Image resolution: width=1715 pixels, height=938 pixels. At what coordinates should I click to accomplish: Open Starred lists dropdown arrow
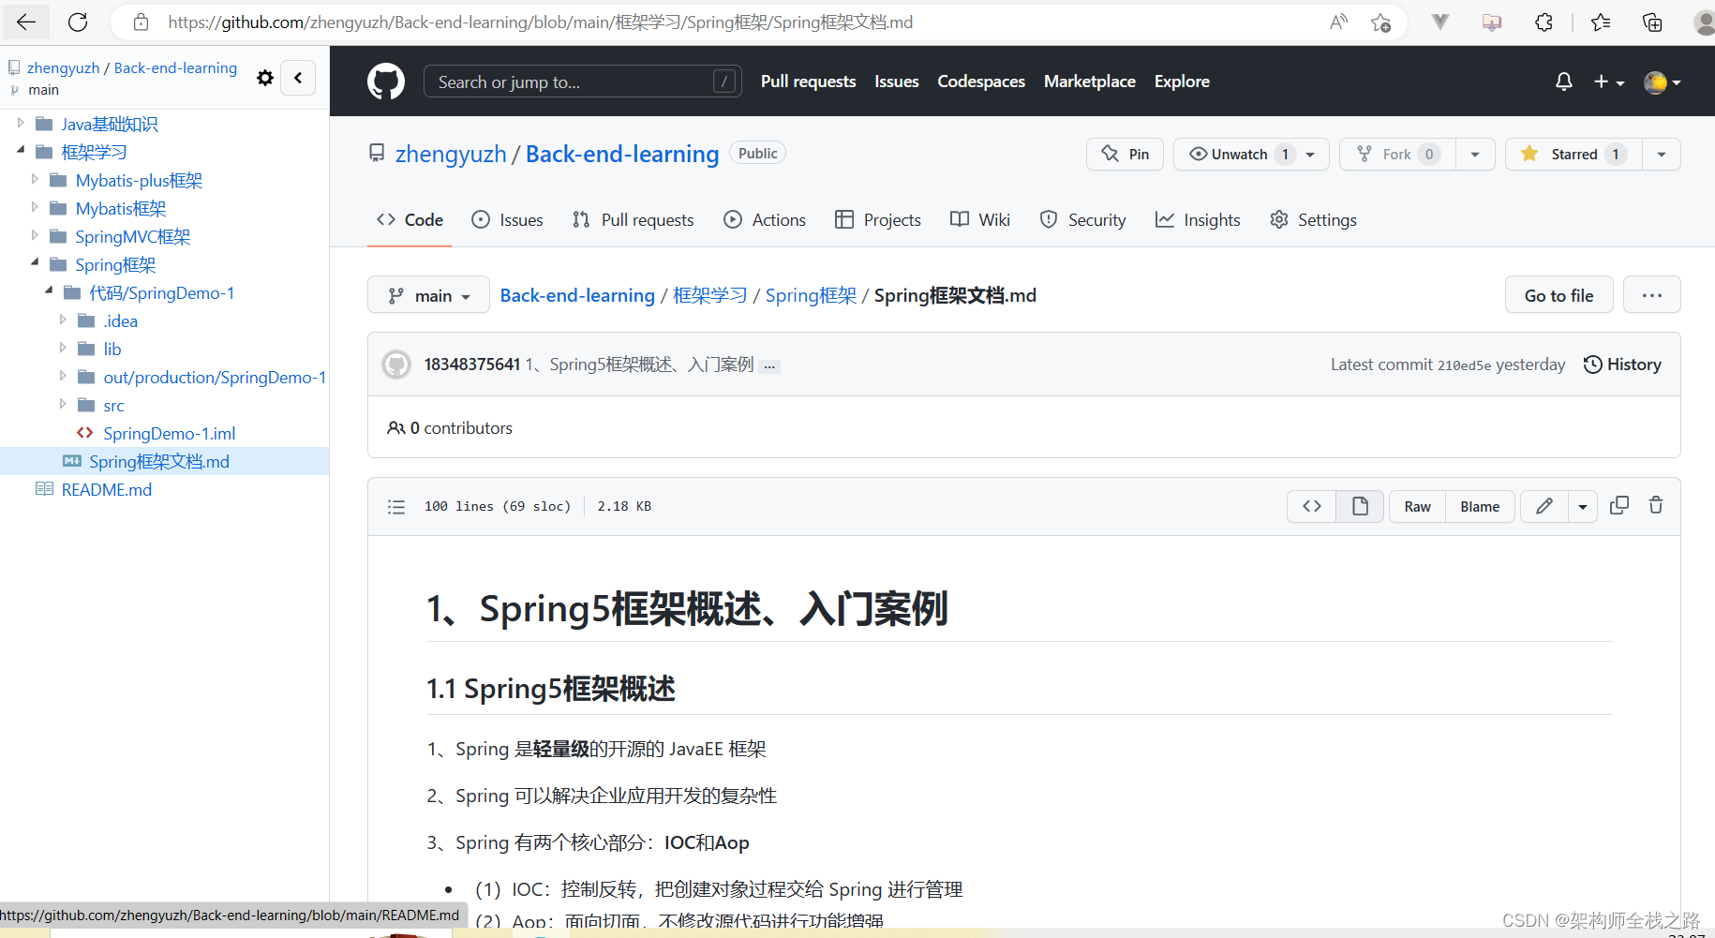(x=1662, y=154)
